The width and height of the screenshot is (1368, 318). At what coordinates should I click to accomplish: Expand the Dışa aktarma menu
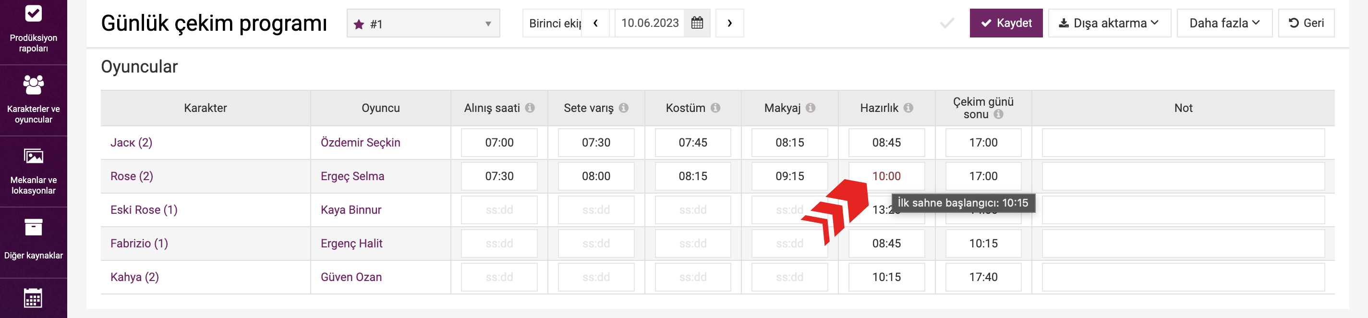pyautogui.click(x=1109, y=23)
